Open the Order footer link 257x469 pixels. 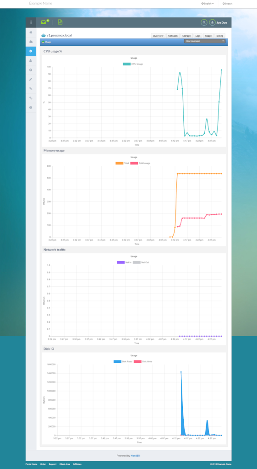[43, 464]
